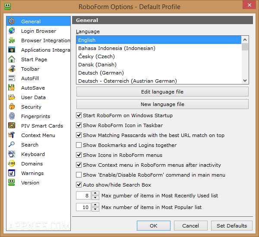This screenshot has height=237, width=259.
Task: Click New language file button
Action: pyautogui.click(x=162, y=104)
